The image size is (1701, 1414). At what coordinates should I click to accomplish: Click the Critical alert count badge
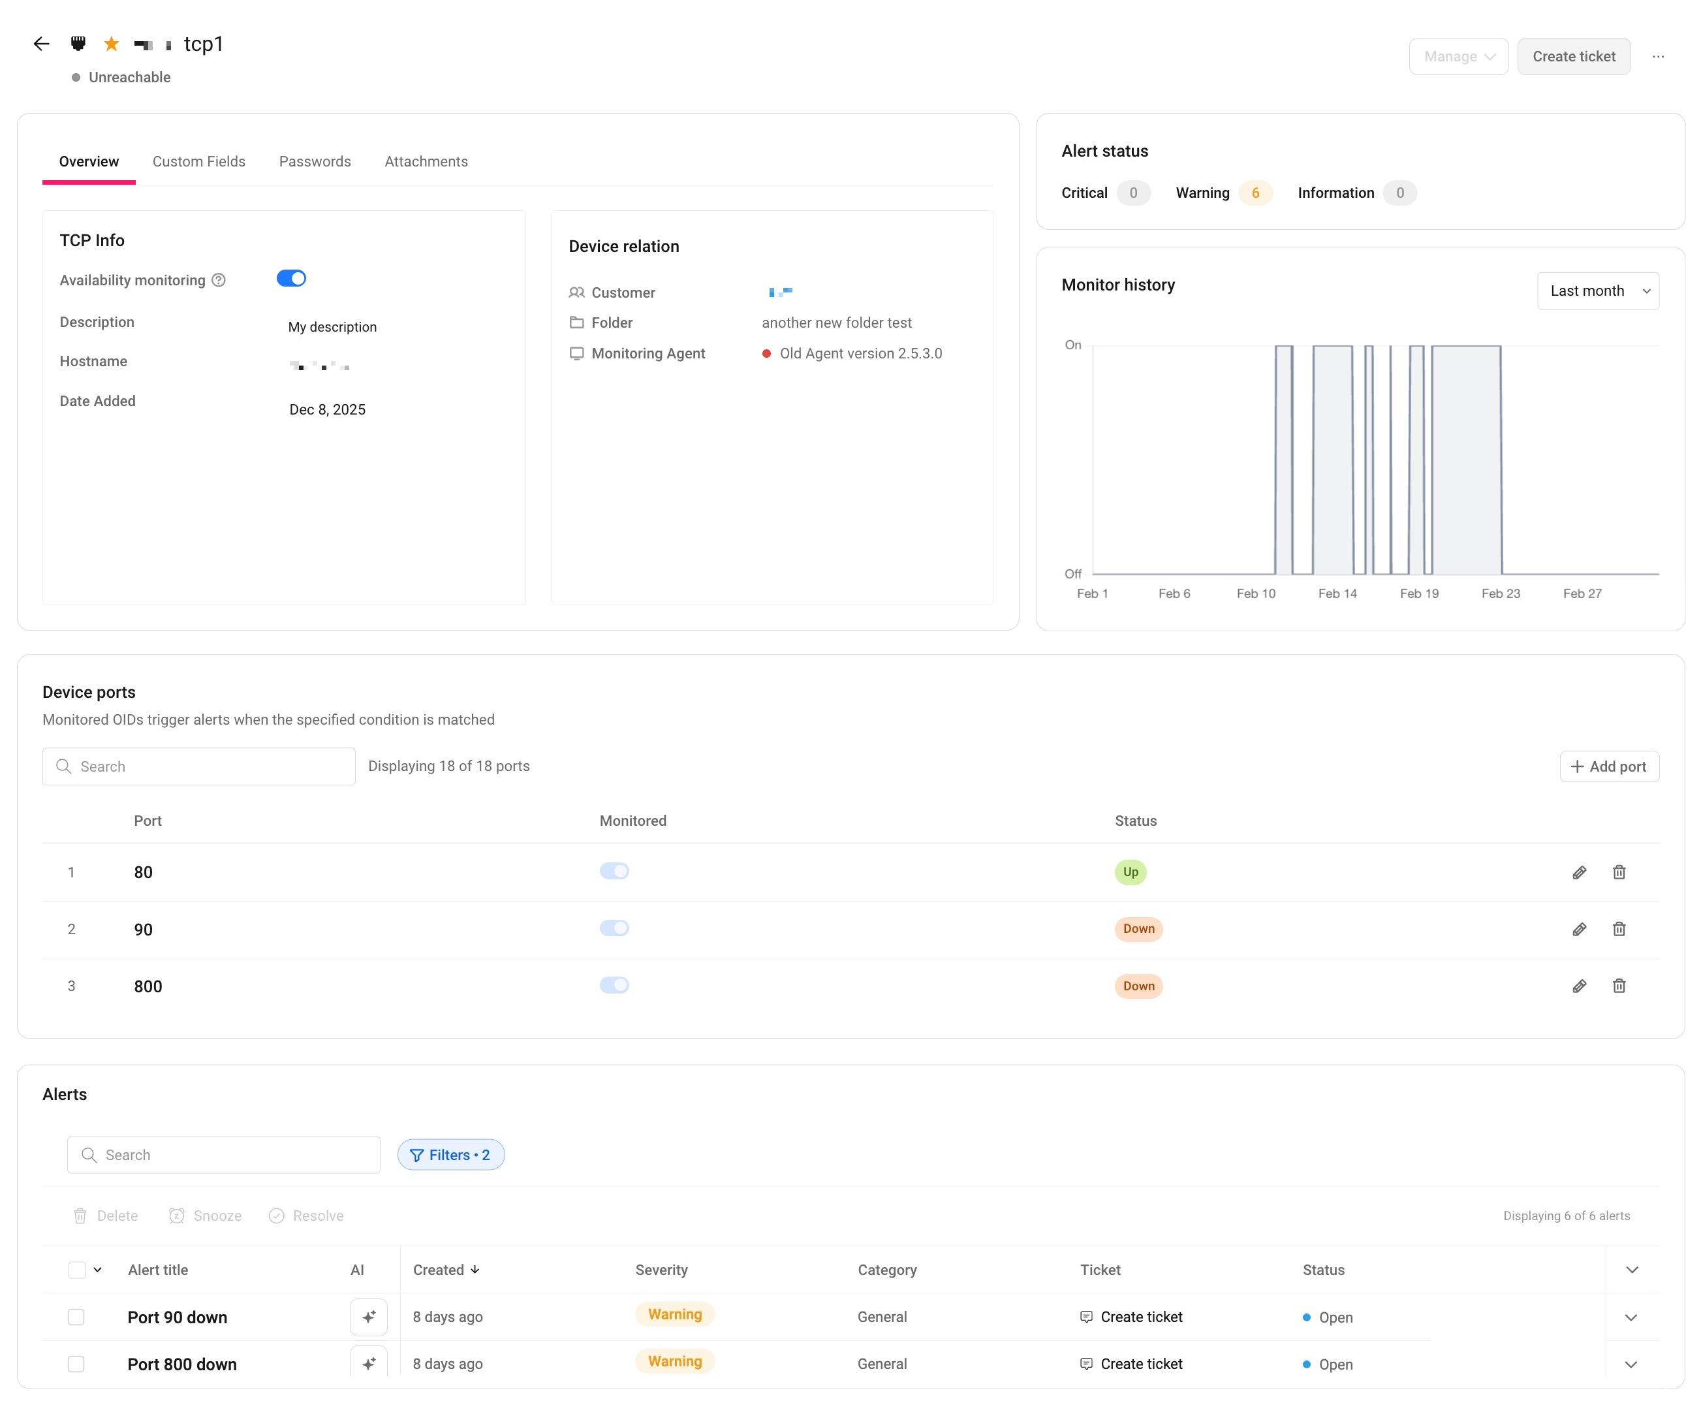pyautogui.click(x=1133, y=193)
